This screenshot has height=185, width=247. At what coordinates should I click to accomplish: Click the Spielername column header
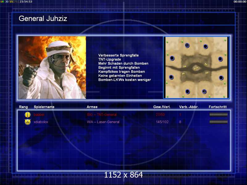44,107
